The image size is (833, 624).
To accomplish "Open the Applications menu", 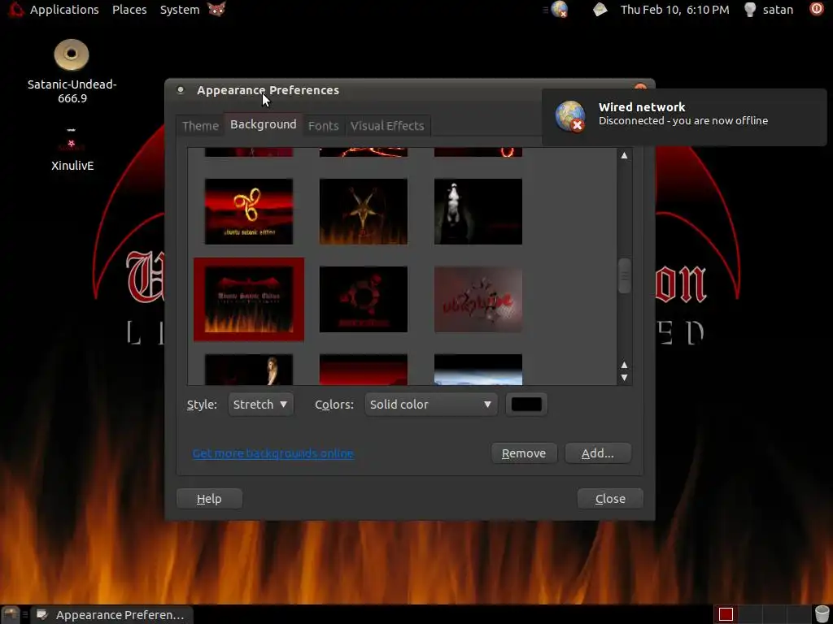I will coord(64,10).
